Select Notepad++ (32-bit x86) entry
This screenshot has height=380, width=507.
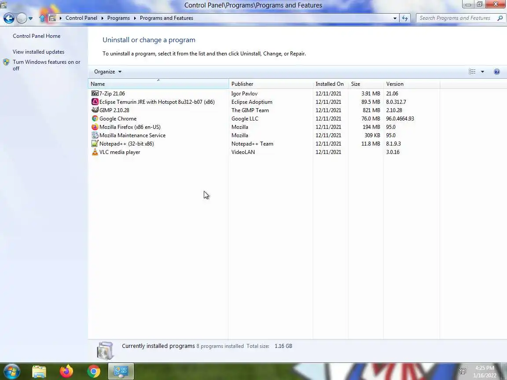click(x=126, y=144)
